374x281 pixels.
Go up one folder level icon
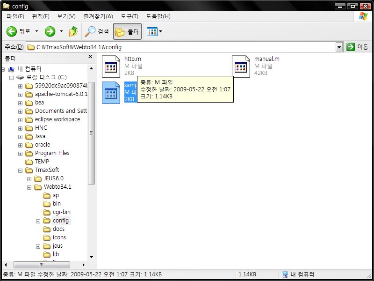73,31
